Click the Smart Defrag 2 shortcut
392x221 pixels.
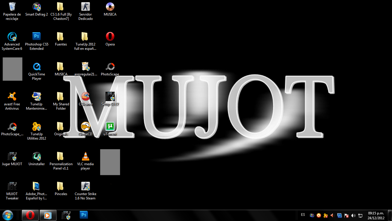click(37, 6)
